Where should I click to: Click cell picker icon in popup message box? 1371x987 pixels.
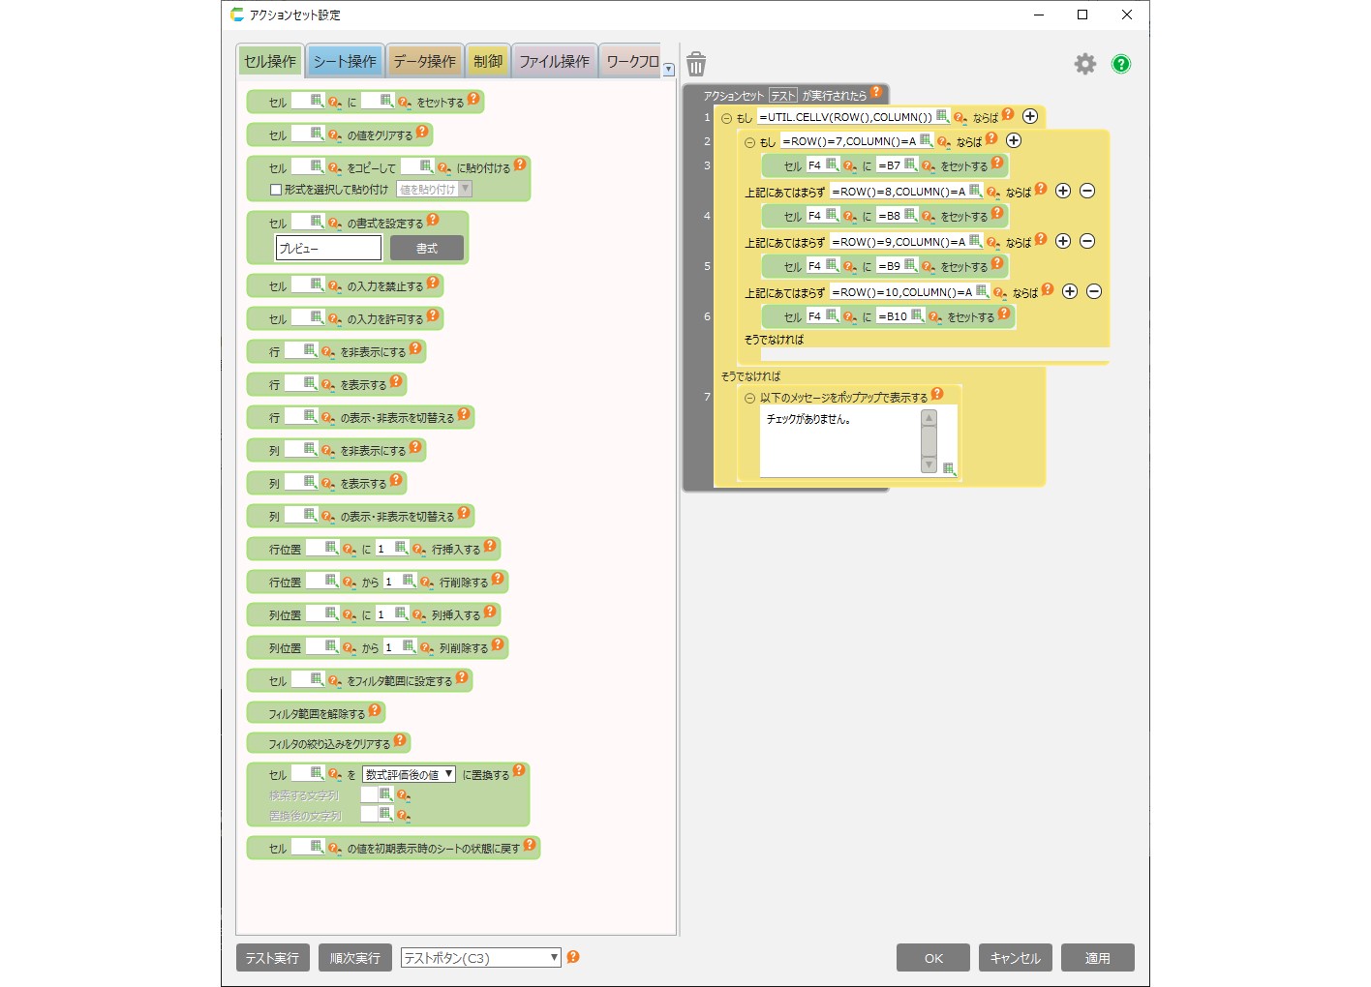(x=949, y=468)
